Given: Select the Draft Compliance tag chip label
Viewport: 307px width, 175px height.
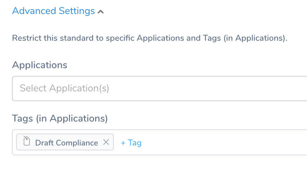Looking at the screenshot, I should pos(67,143).
